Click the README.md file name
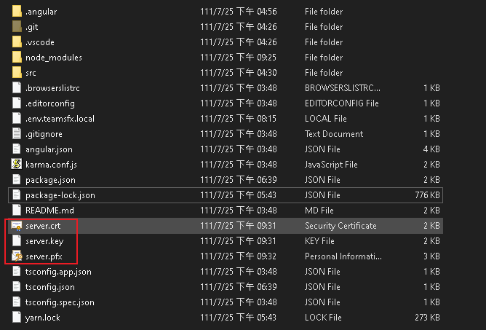This screenshot has width=486, height=330. coord(49,211)
